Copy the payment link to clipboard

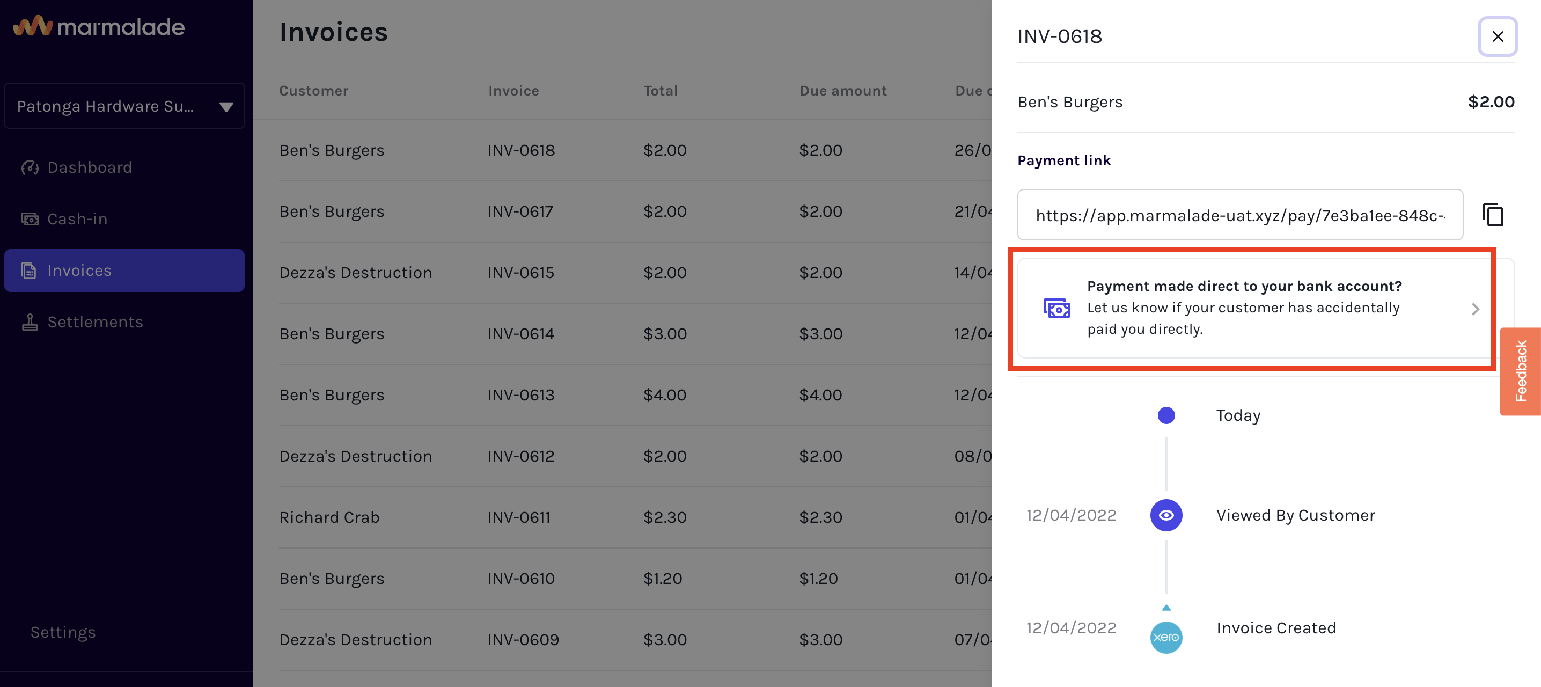pos(1493,215)
